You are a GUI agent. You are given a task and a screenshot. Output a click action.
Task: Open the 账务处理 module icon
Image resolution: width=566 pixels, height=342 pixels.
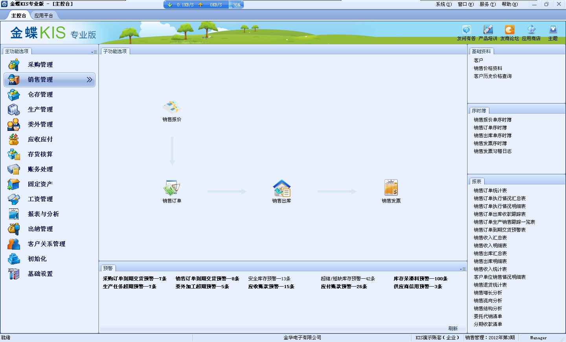point(14,169)
